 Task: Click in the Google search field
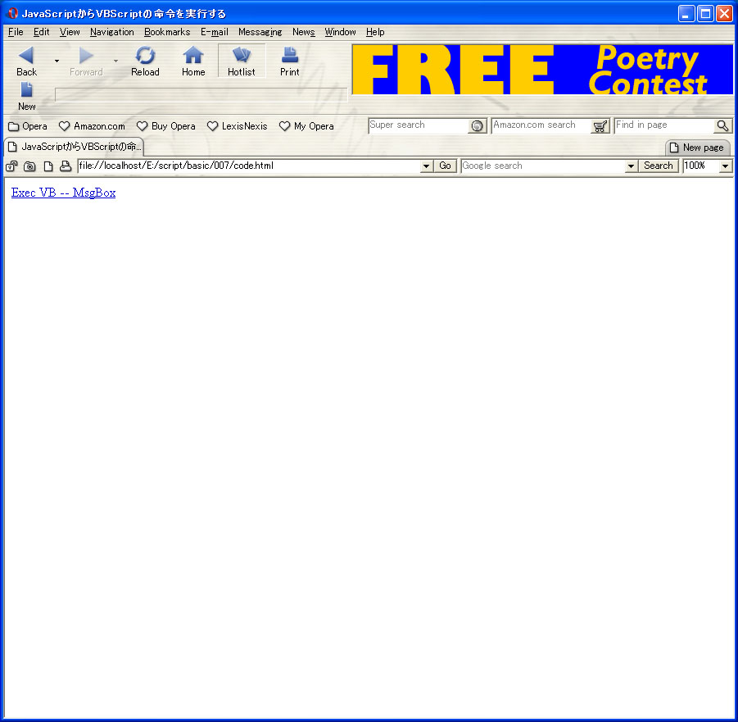coord(543,166)
